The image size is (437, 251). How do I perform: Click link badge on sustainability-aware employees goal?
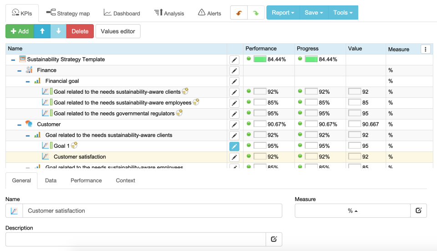click(196, 102)
